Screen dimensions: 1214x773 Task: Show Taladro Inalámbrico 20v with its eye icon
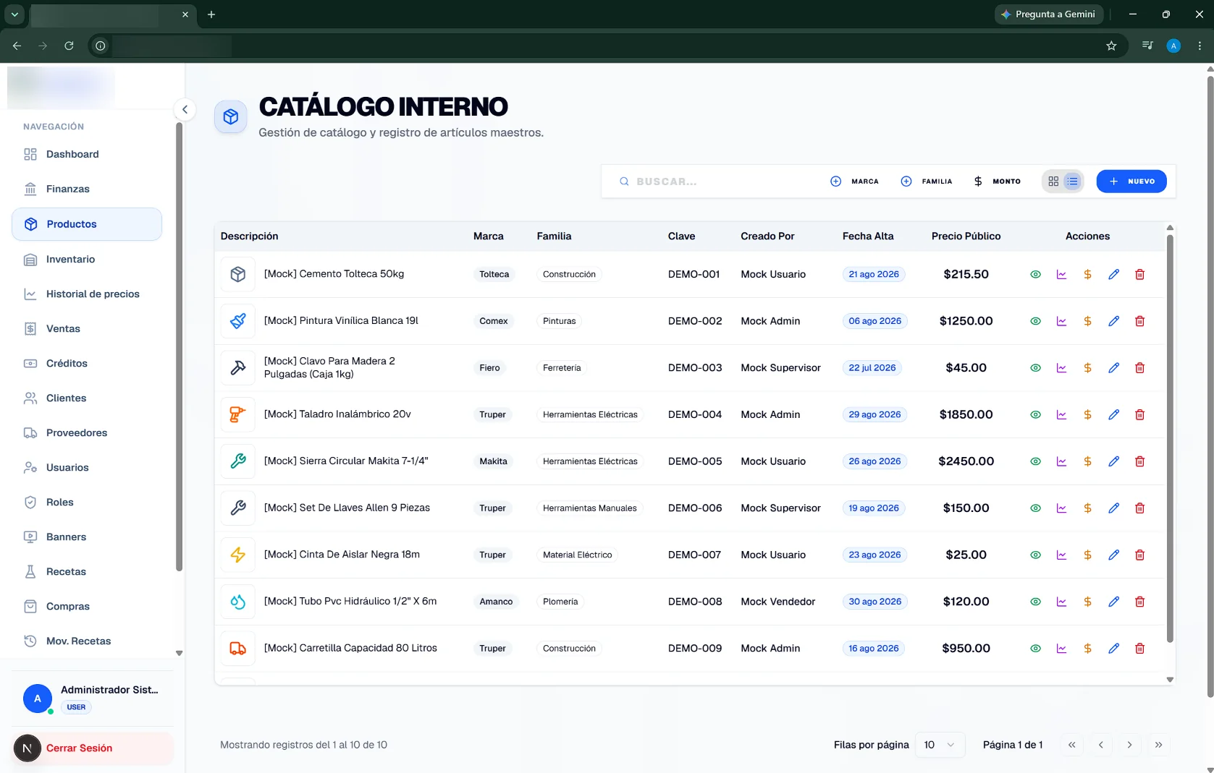click(1035, 415)
